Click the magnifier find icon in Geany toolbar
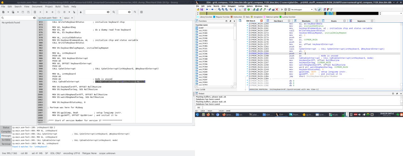Image resolution: width=403 pixels, height=156 pixels. [113, 12]
